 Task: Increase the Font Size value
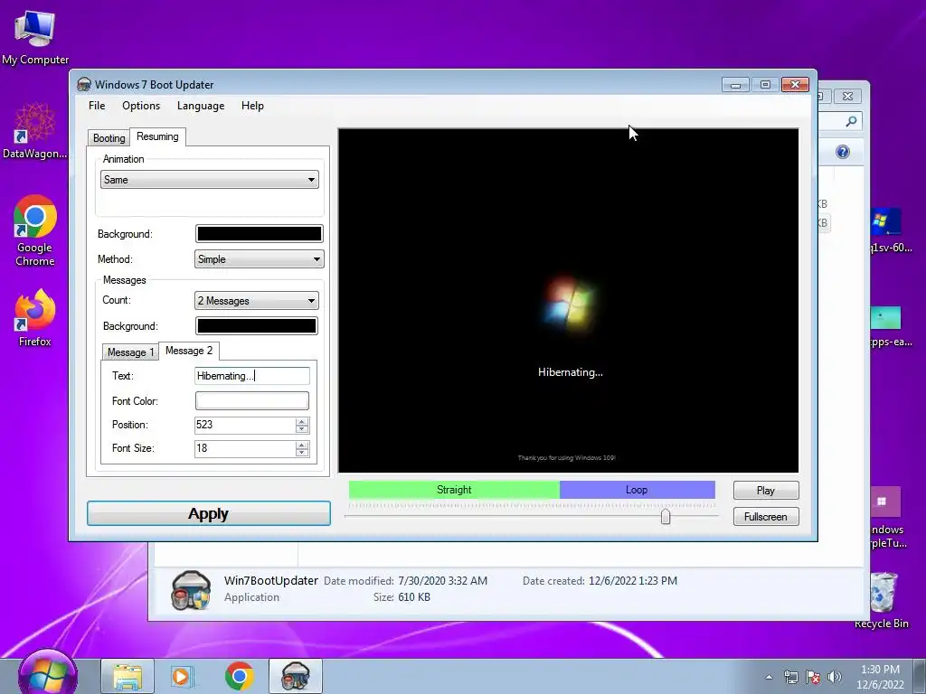click(x=302, y=445)
